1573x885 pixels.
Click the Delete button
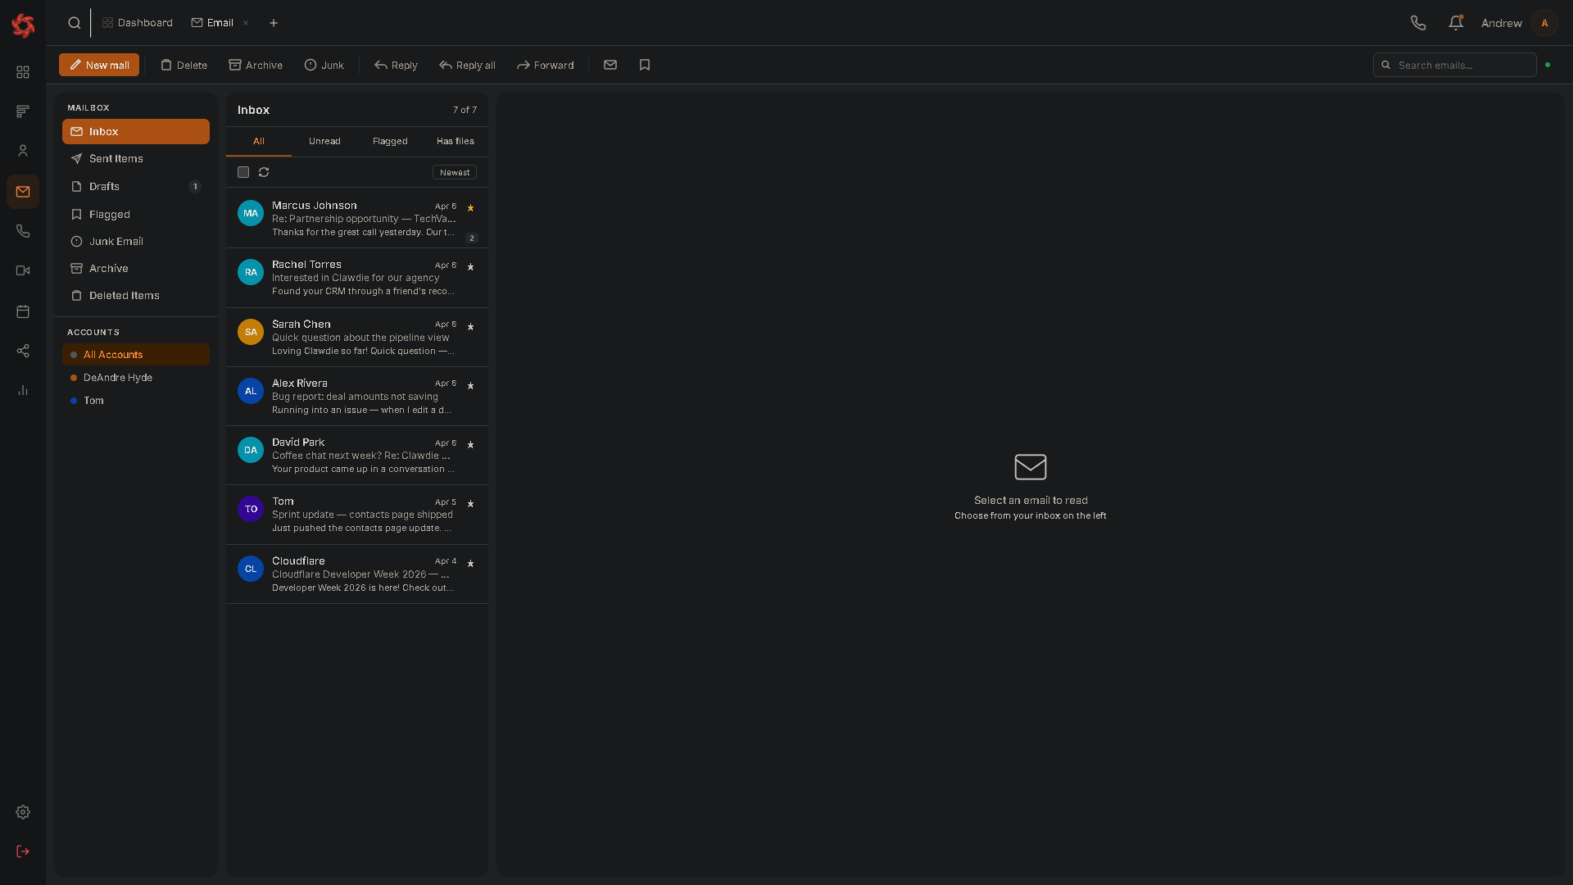184,65
